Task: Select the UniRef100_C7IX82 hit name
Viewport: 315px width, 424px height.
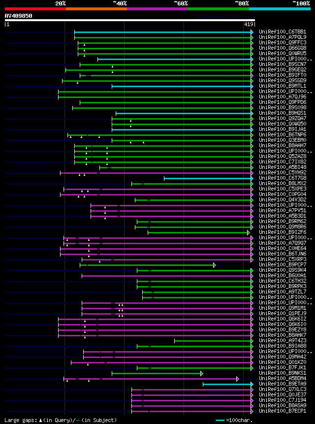Action: [283, 162]
